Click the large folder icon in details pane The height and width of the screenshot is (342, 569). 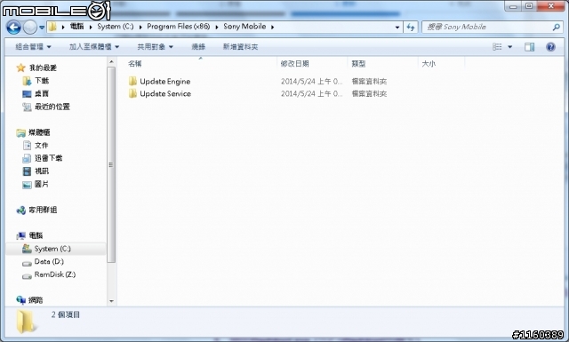[x=26, y=322]
